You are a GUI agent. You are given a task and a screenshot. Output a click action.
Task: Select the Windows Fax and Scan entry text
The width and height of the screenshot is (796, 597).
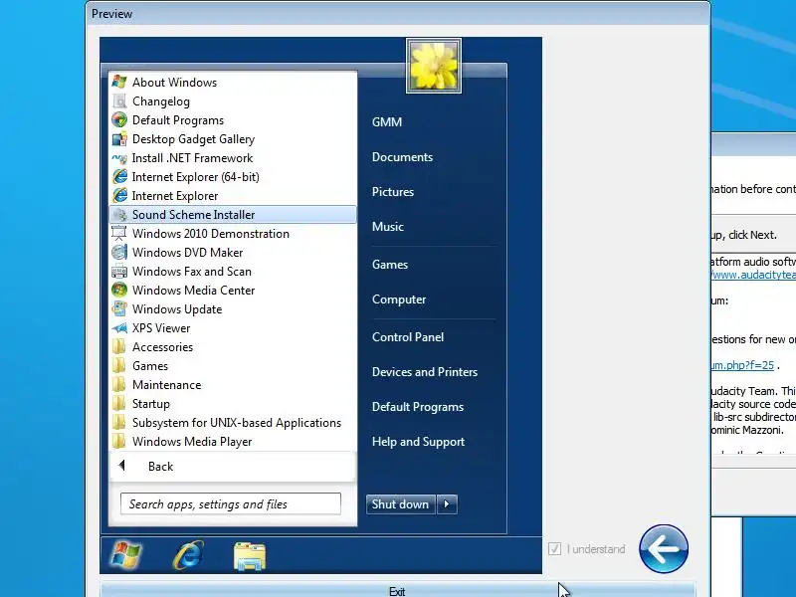192,272
